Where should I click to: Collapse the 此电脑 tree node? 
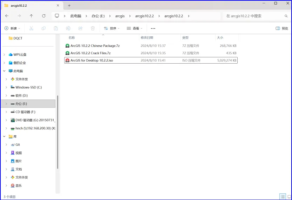click(x=4, y=71)
